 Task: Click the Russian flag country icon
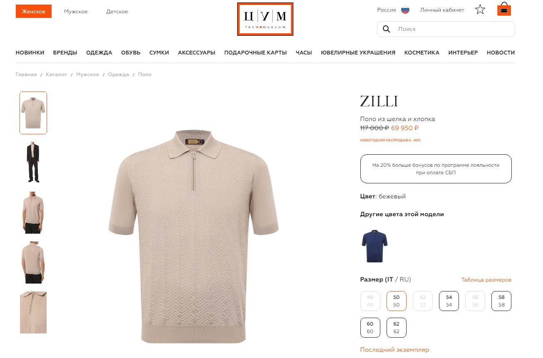[x=405, y=10]
